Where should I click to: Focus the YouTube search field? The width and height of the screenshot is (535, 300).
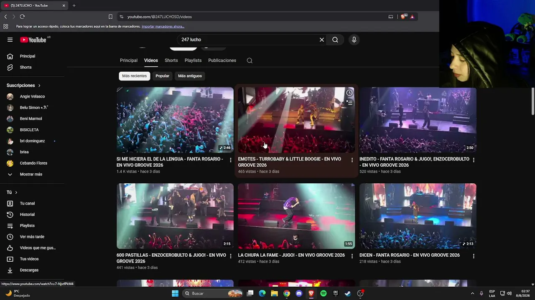coord(249,40)
